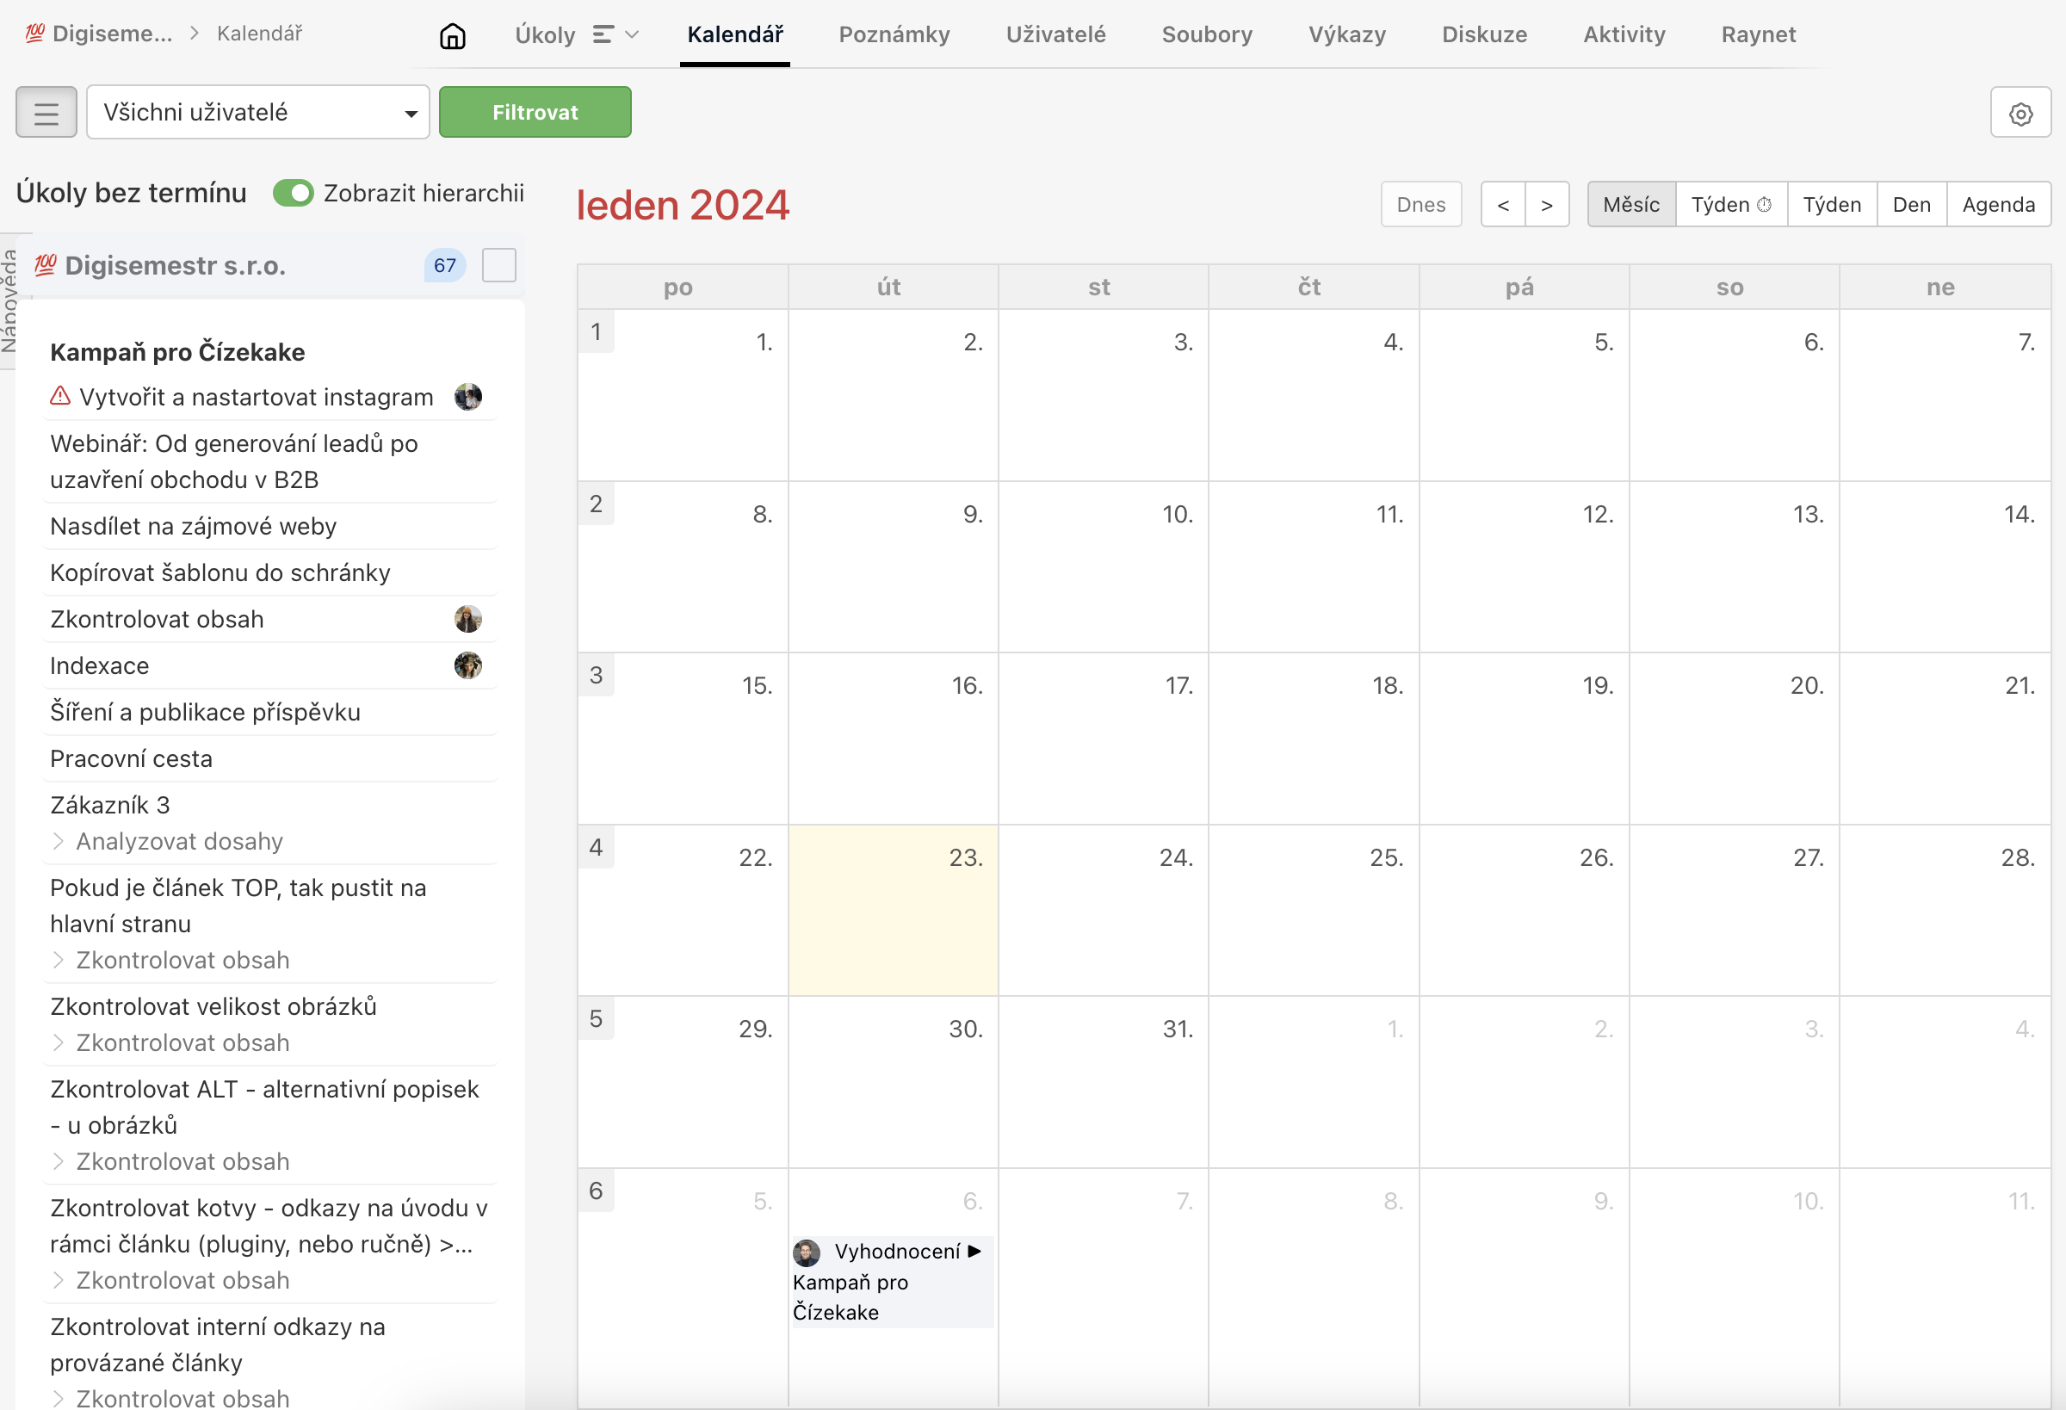Image resolution: width=2066 pixels, height=1410 pixels.
Task: Select the Týden view with clock icon
Action: 1730,205
